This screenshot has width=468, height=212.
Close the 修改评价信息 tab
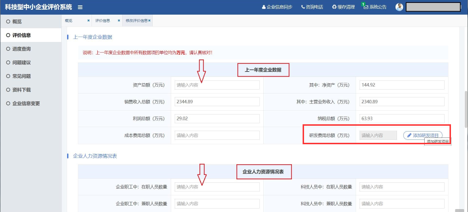pos(149,21)
